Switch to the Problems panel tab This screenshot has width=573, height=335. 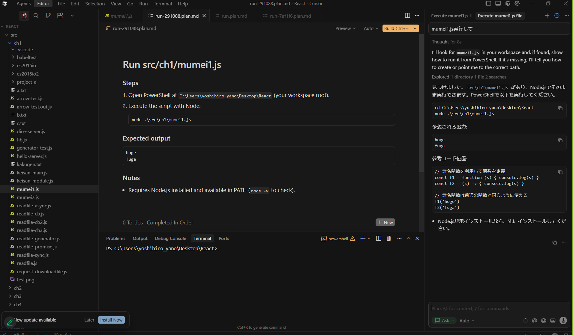pos(116,239)
